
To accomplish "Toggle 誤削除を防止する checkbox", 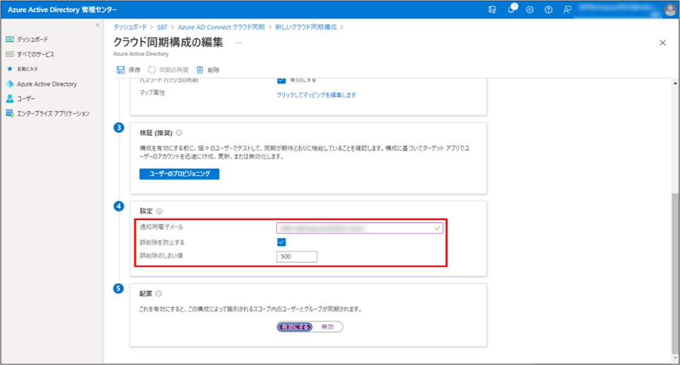I will point(281,243).
